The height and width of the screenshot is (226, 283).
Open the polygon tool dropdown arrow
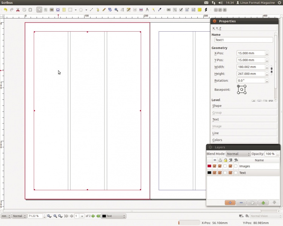[86, 10]
